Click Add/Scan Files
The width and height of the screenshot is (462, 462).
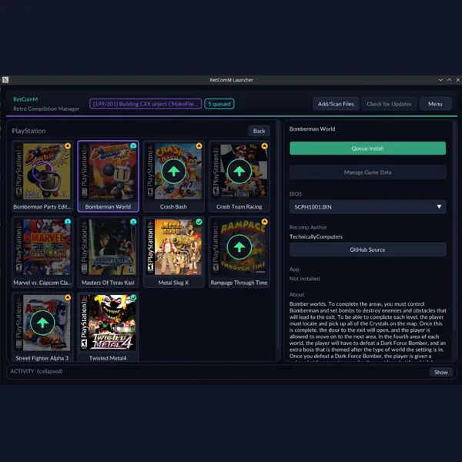[x=336, y=104]
